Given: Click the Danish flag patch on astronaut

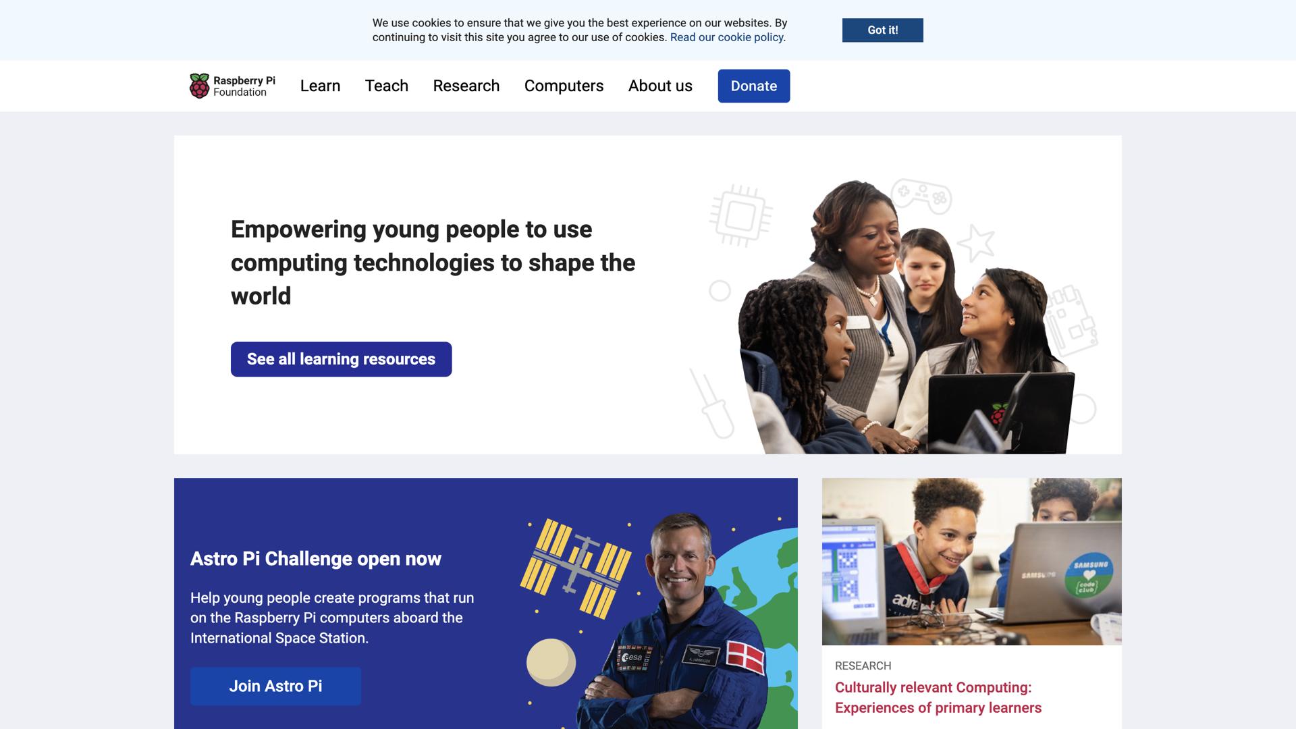Looking at the screenshot, I should [x=745, y=657].
